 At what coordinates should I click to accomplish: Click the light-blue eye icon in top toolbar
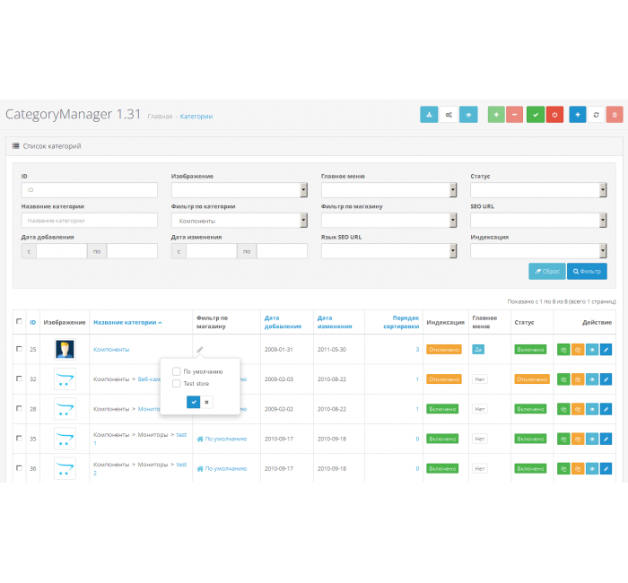point(468,115)
